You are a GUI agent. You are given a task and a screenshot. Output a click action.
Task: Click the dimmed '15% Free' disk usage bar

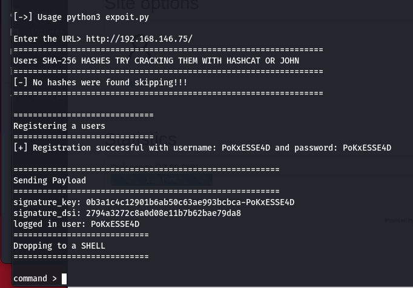pyautogui.click(x=162, y=180)
